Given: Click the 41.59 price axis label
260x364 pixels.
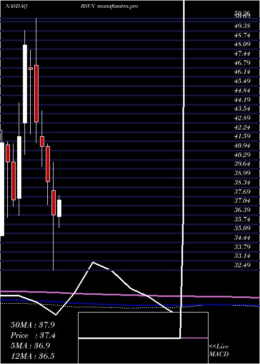Looking at the screenshot, I should click(242, 136).
